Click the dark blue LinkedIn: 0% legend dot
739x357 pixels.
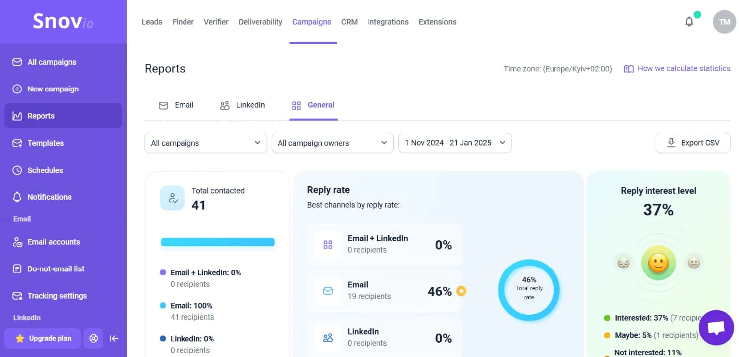click(163, 339)
